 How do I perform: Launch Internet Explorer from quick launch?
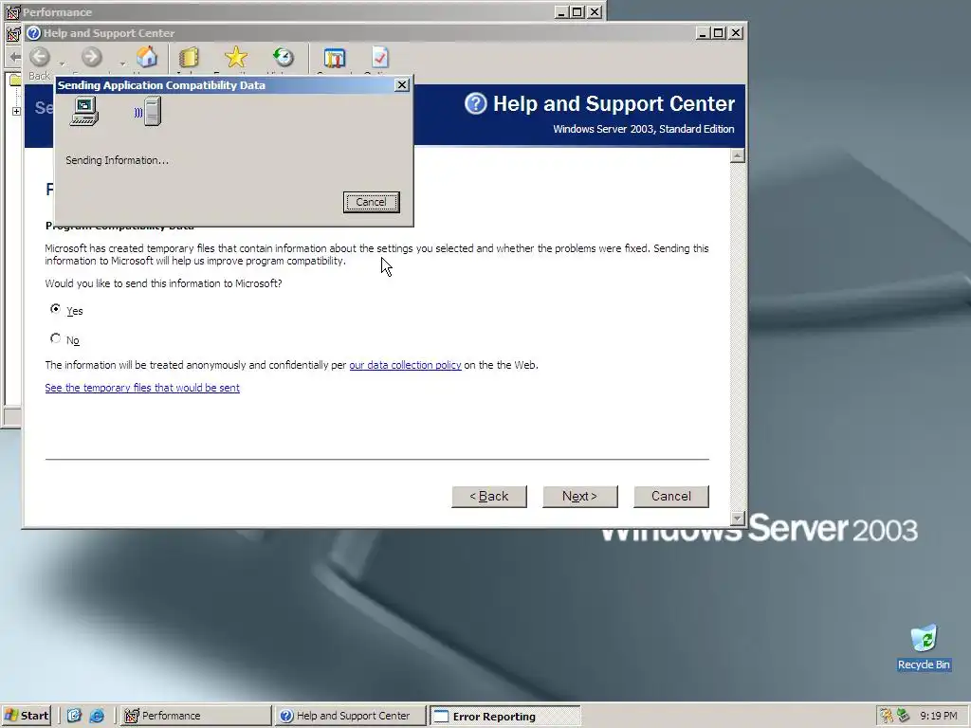coord(97,716)
